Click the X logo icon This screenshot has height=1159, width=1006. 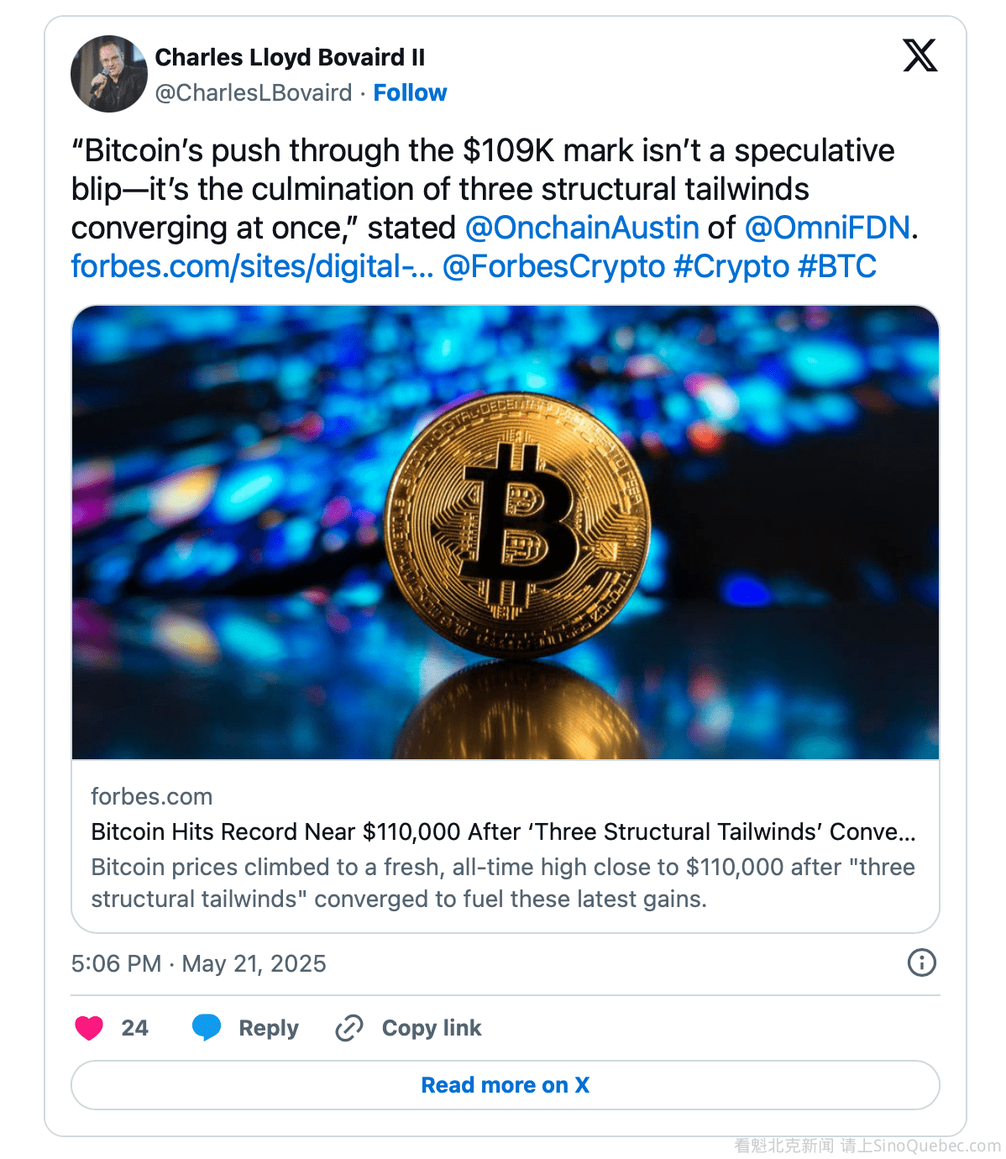pos(920,56)
